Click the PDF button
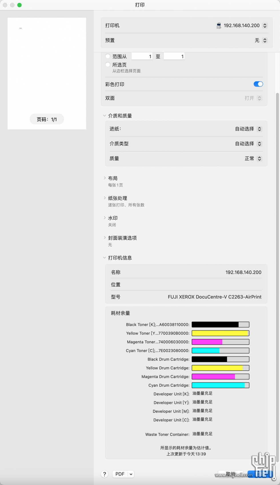Screen dimensions: 280x485 (120, 474)
